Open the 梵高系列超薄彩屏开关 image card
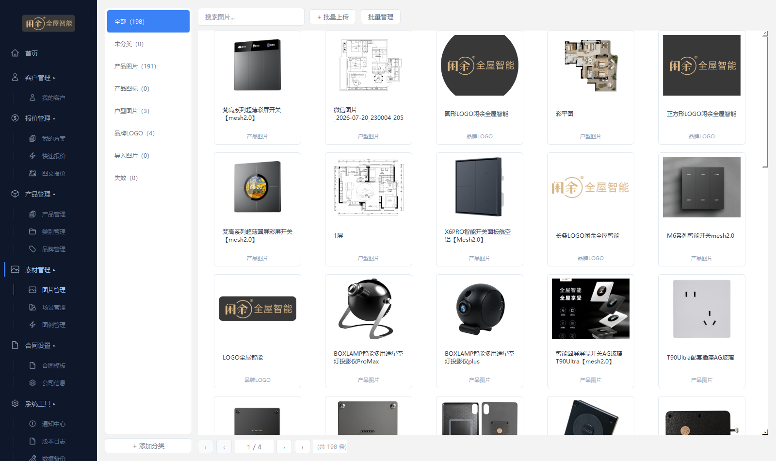 [258, 87]
